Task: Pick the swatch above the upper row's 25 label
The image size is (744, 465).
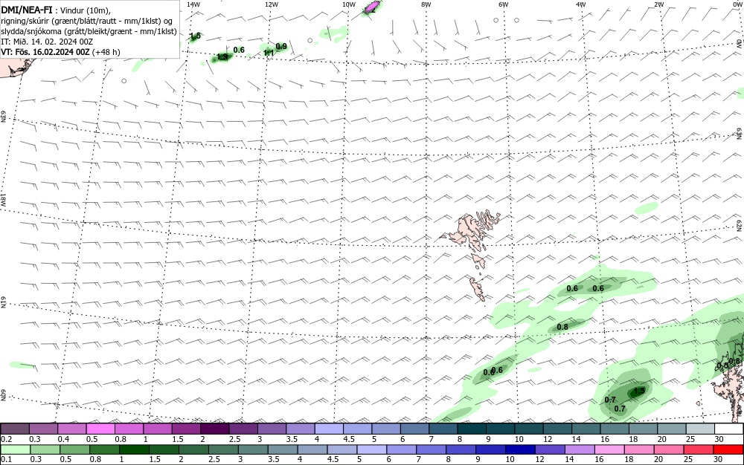Action: [701, 429]
